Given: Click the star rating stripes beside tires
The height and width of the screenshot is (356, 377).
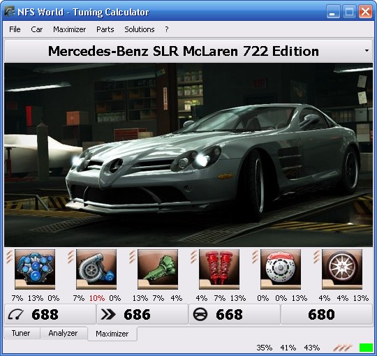Looking at the screenshot, I should [316, 257].
